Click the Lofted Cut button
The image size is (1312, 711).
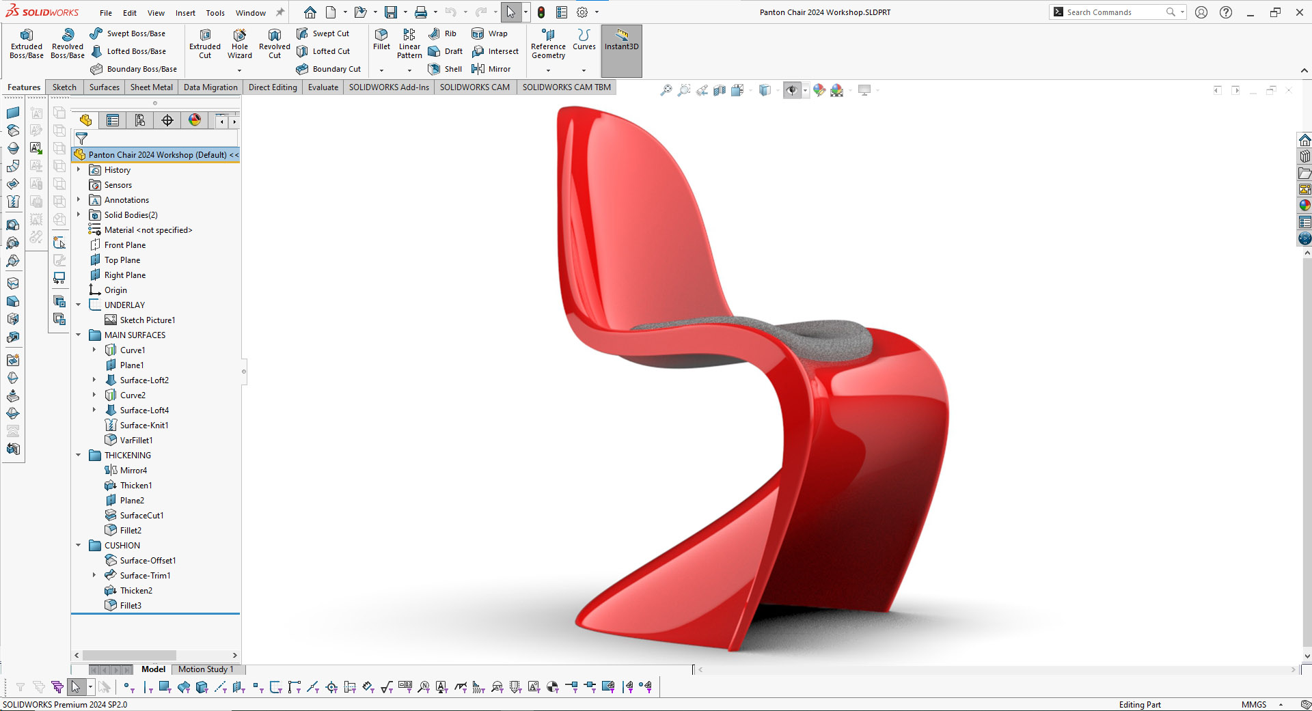[323, 51]
